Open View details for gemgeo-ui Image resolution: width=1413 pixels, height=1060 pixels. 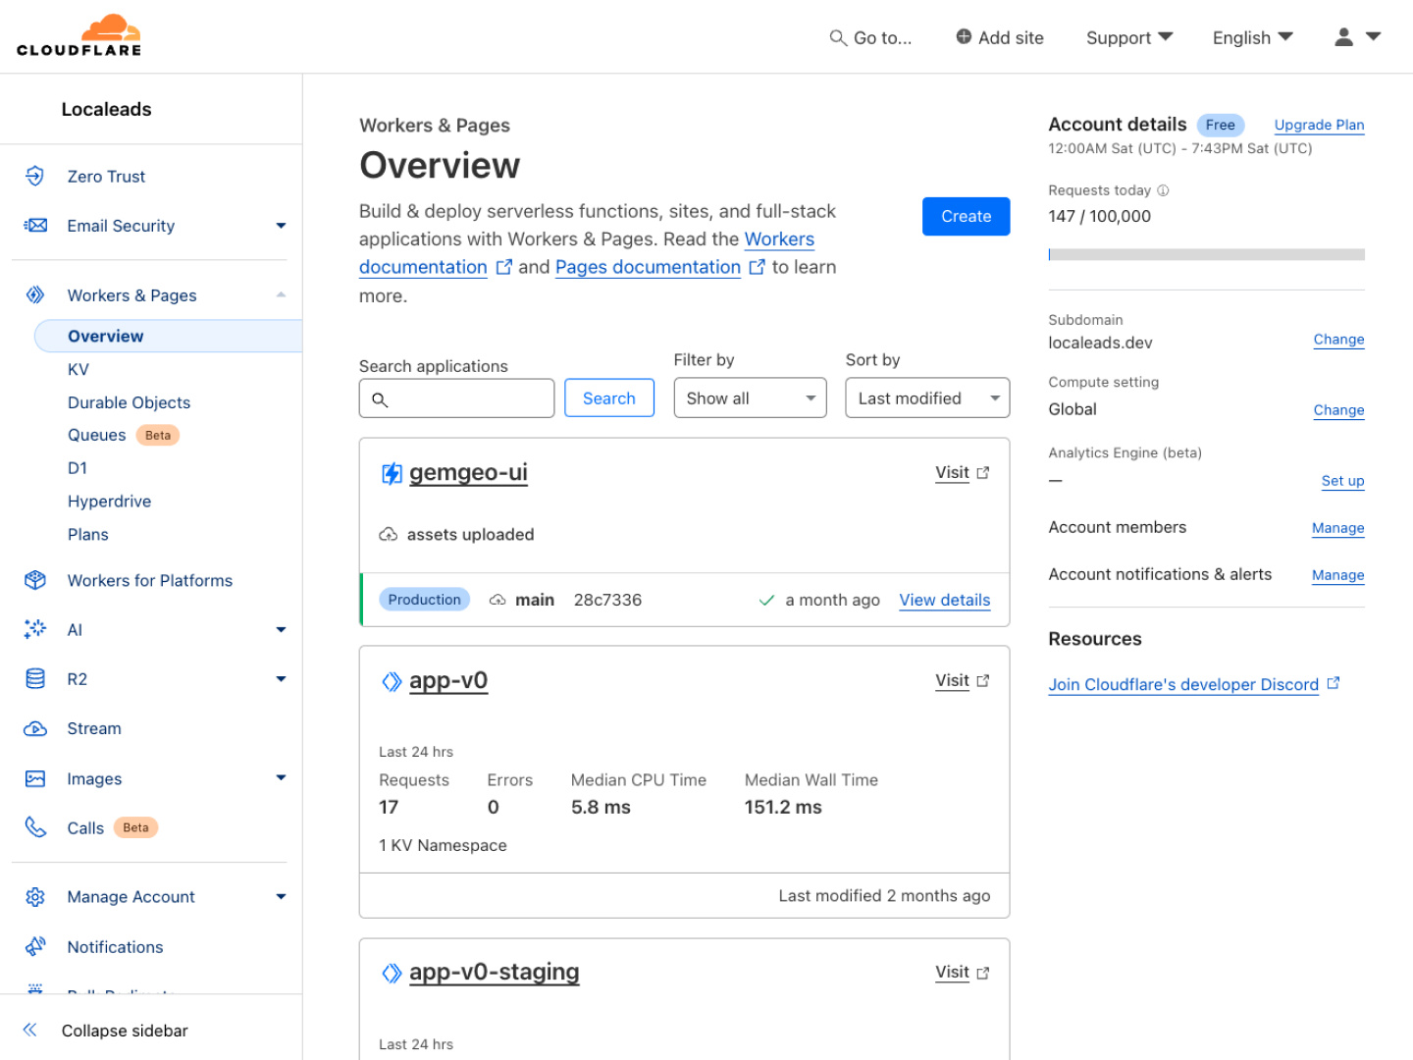[x=944, y=600]
